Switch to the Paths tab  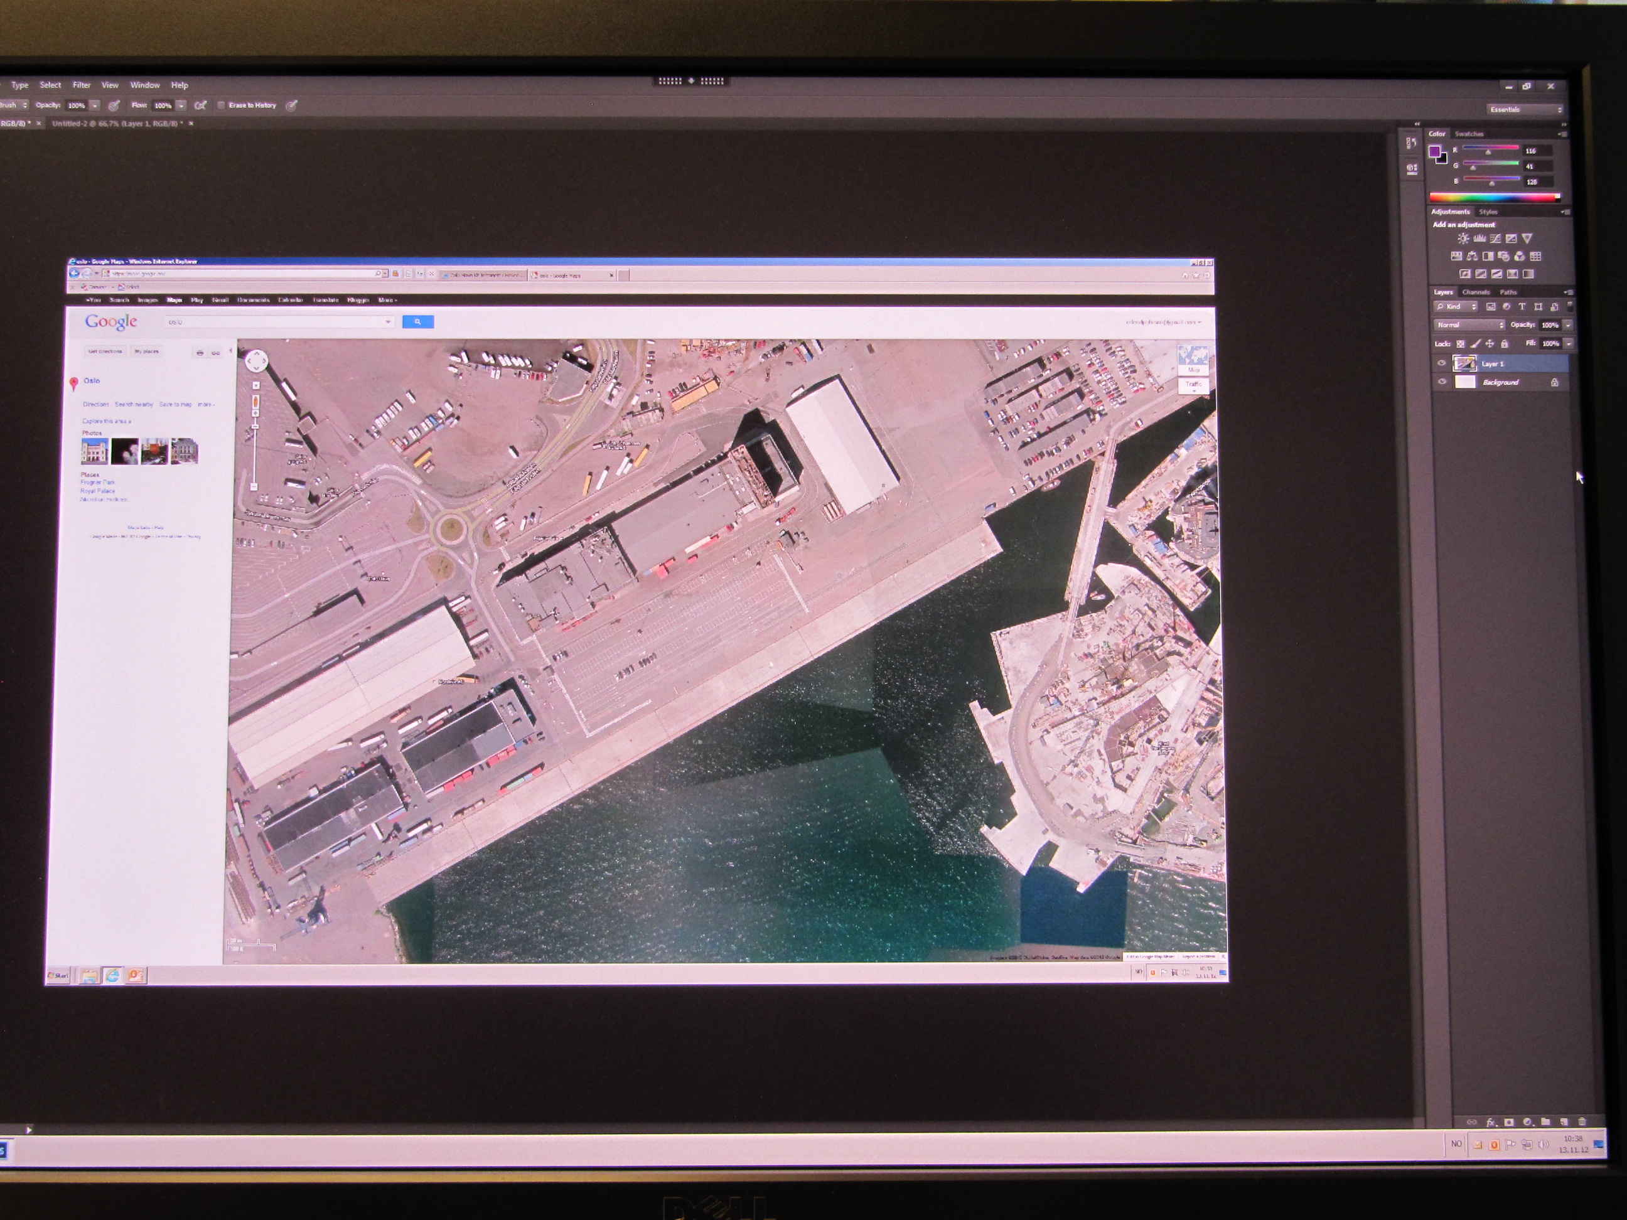point(1508,292)
